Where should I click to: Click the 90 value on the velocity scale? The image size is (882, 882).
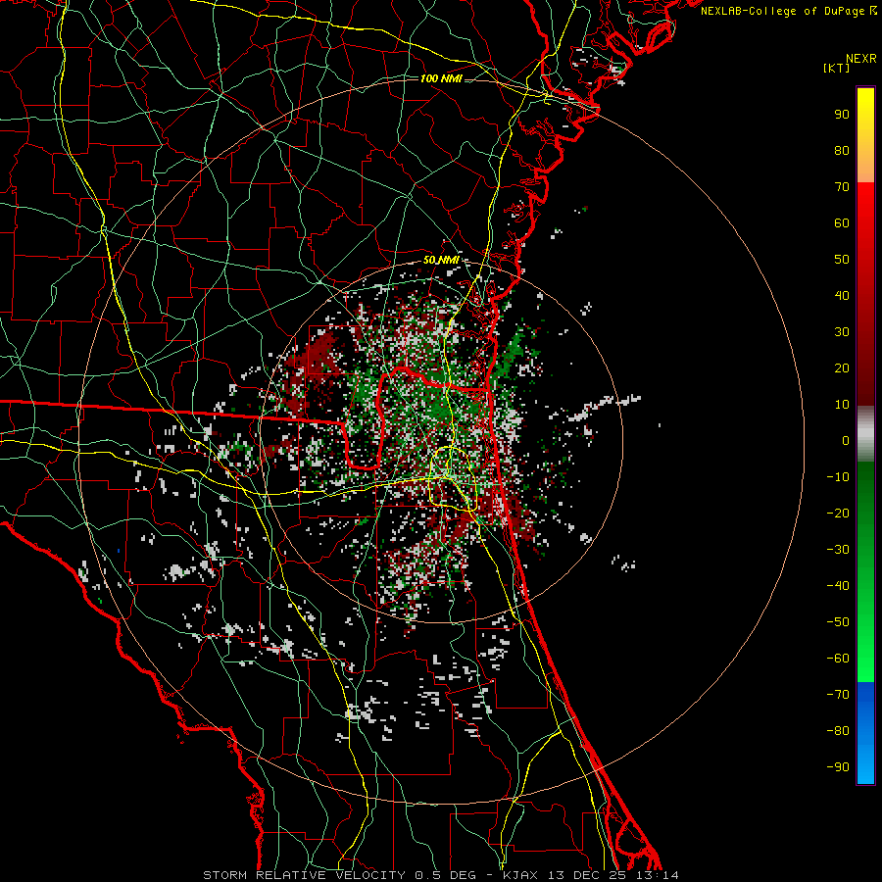pos(842,115)
